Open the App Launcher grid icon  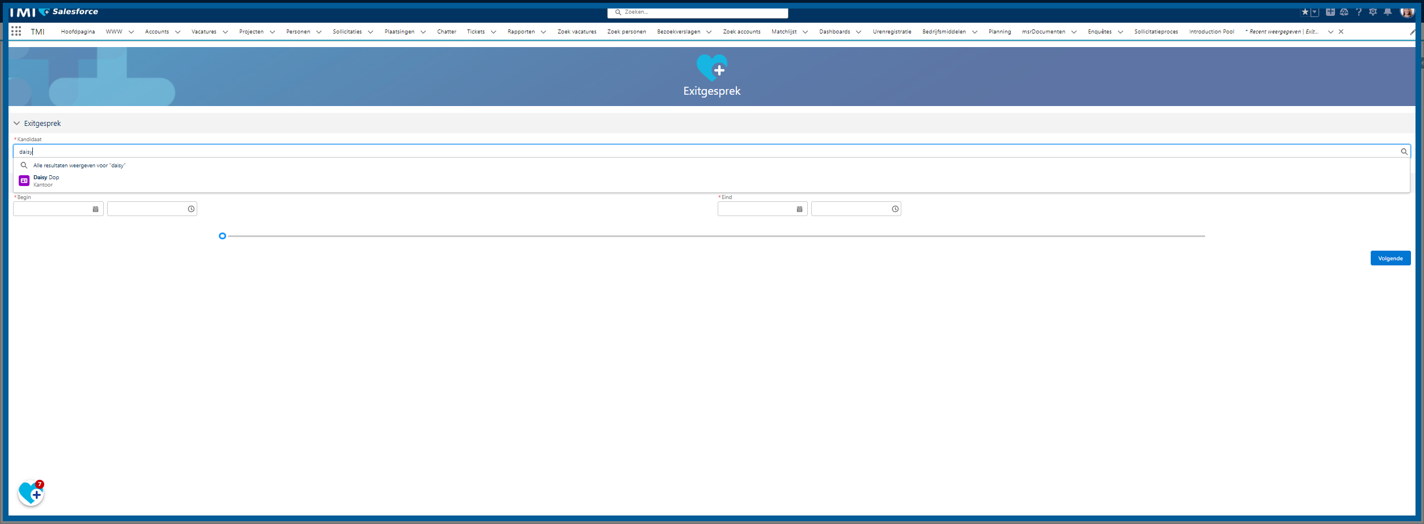pos(16,31)
